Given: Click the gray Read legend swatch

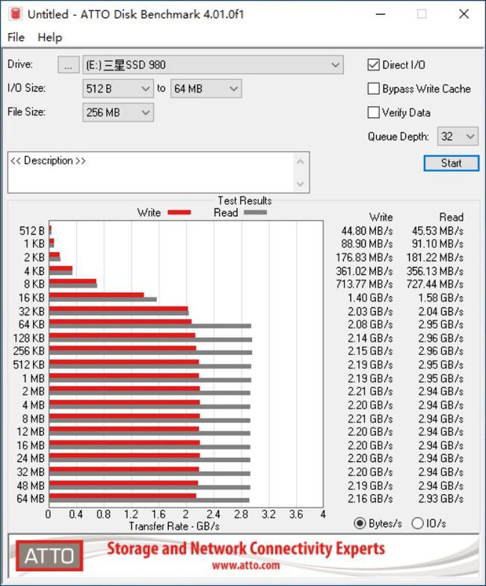Looking at the screenshot, I should tap(256, 212).
